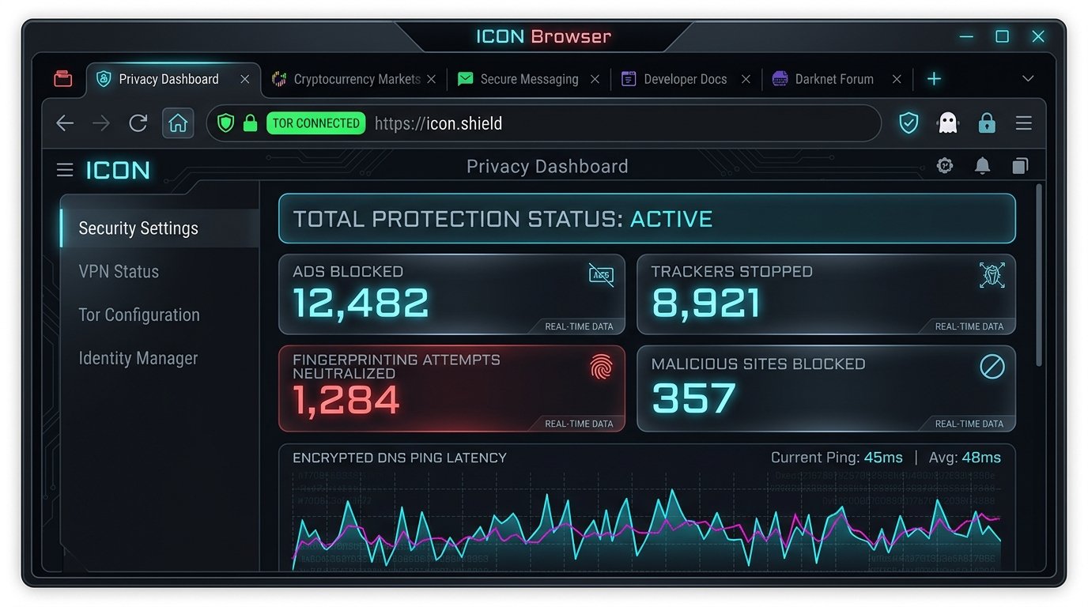Click the trackers bug icon
Screen dimensions: 1088x607
click(992, 275)
